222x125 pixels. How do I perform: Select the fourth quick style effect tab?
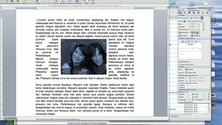point(192,41)
